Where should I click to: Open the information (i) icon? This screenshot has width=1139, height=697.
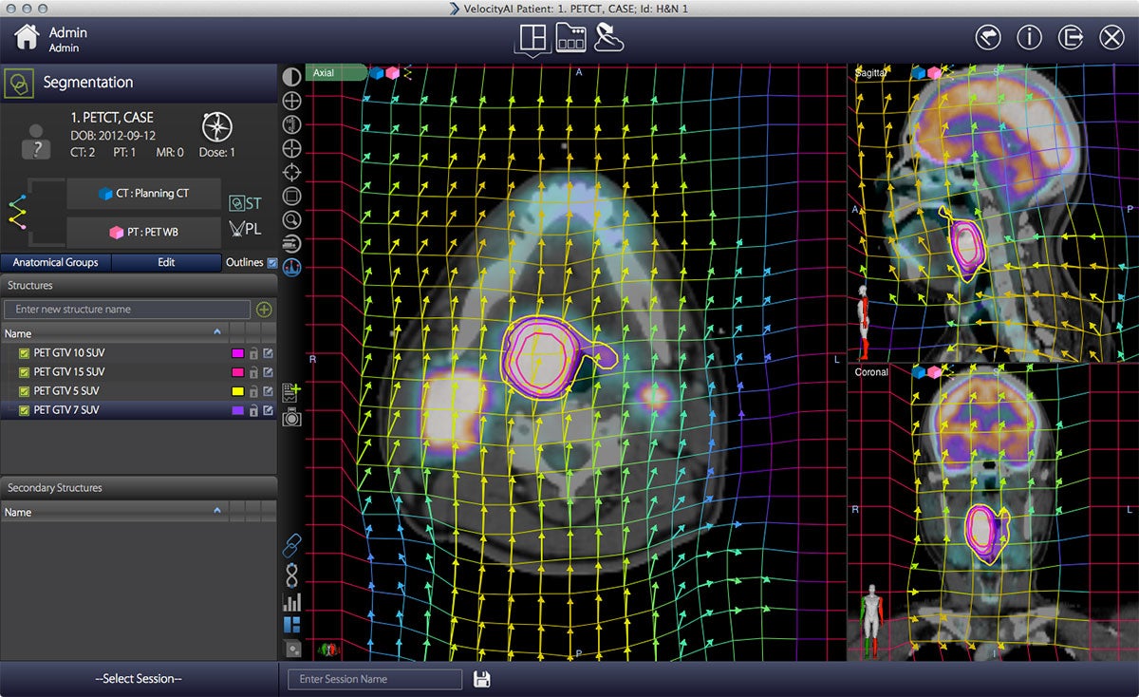1029,37
